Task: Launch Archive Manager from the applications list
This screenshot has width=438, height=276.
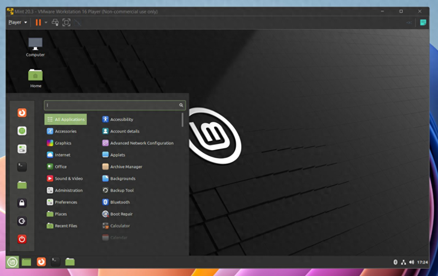Action: (x=126, y=167)
